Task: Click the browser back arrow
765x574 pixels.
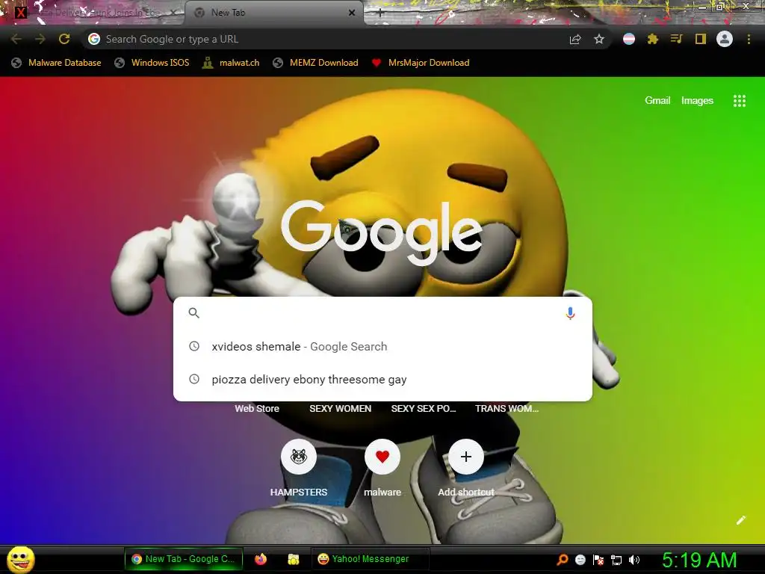Action: pos(16,39)
